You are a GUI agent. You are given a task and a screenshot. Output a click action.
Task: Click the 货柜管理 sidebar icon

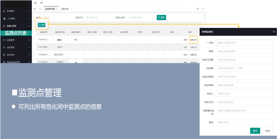(4, 47)
